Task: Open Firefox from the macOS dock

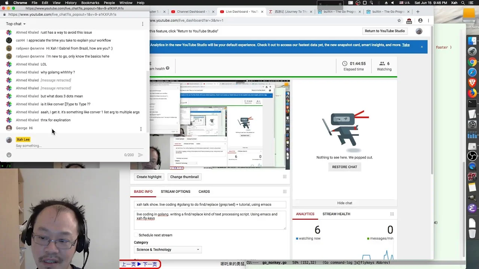Action: coord(472,93)
